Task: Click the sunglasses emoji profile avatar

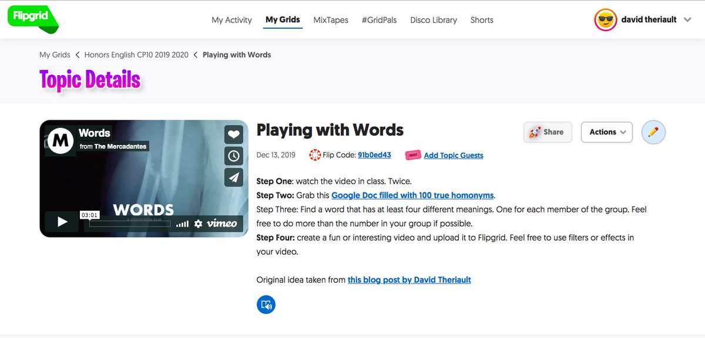Action: point(606,20)
